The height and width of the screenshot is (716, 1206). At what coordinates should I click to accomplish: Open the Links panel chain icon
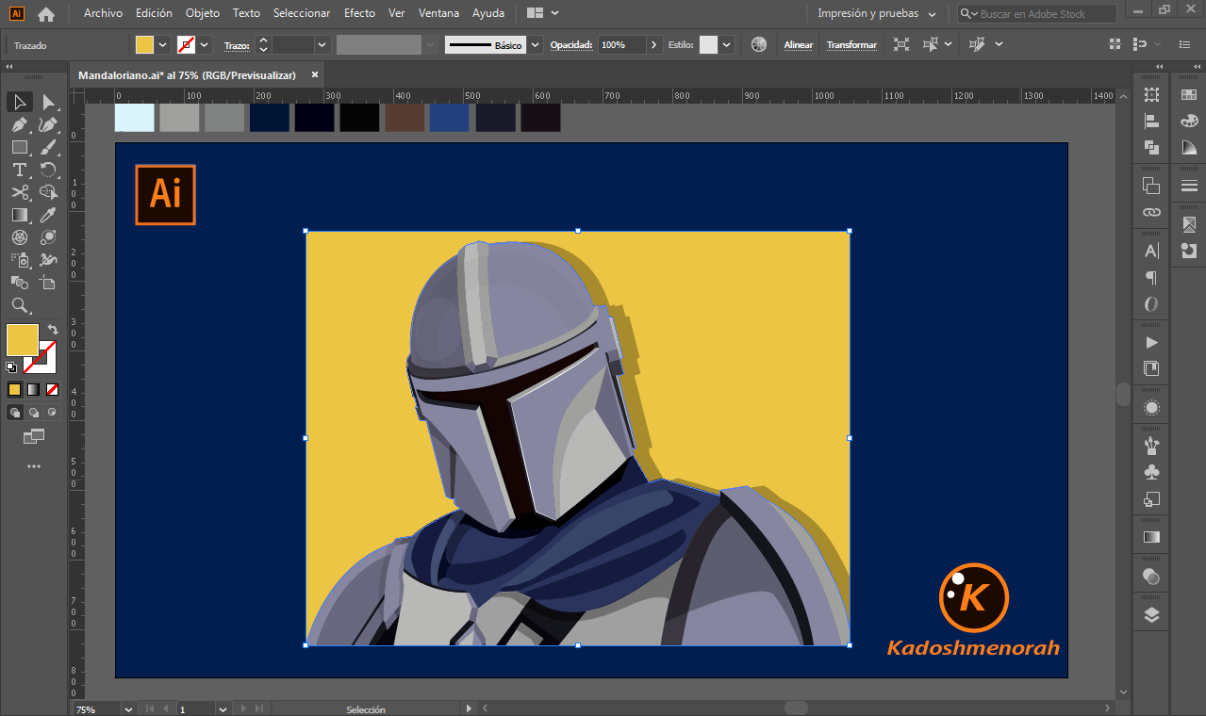click(x=1151, y=213)
